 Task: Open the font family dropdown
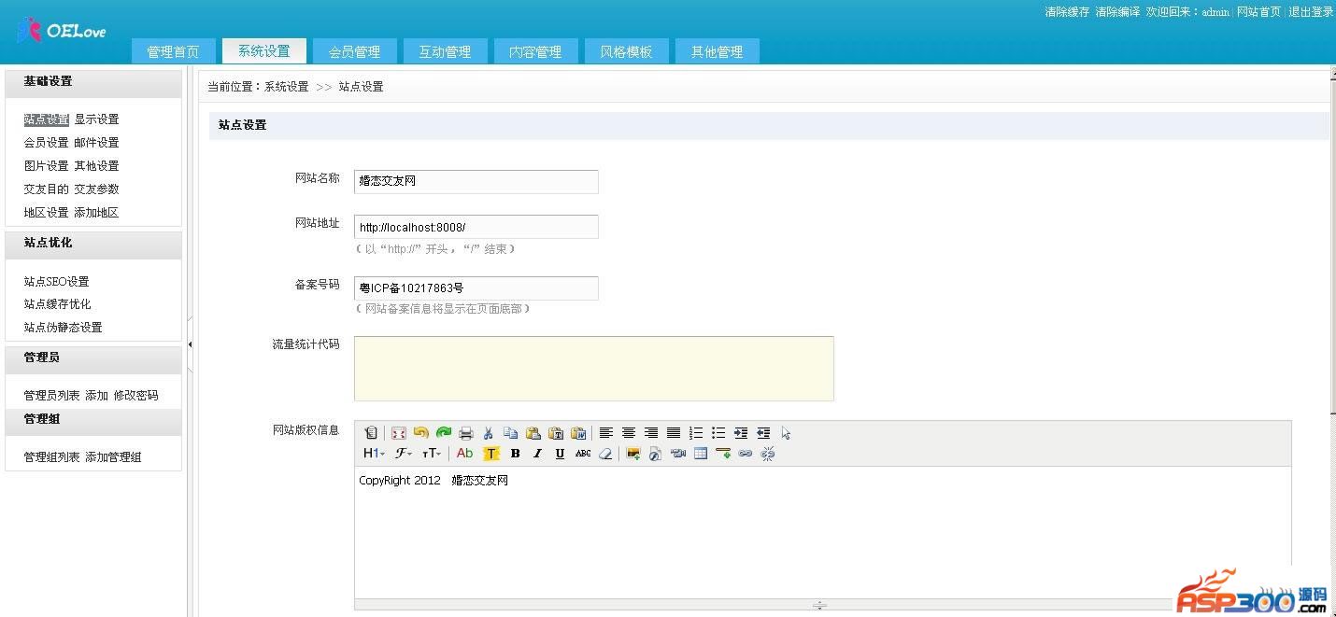pos(403,454)
